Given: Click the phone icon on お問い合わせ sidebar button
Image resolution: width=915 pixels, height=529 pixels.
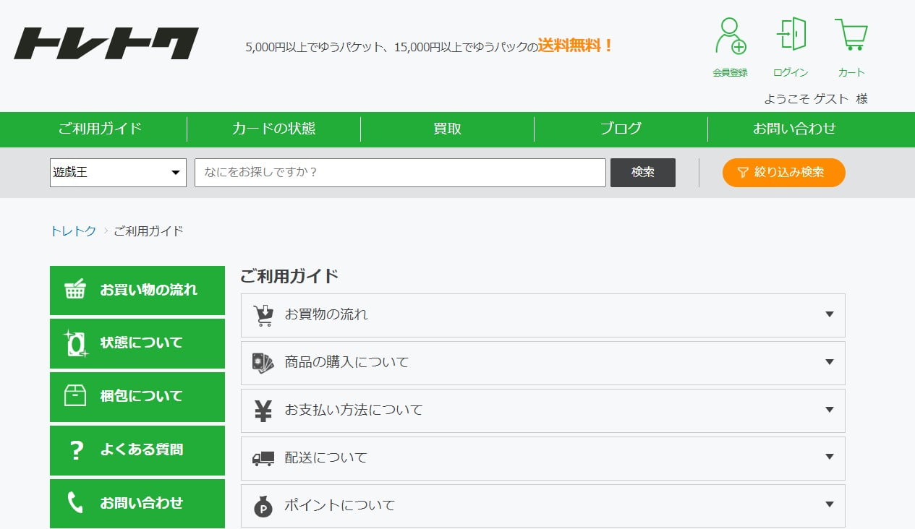Looking at the screenshot, I should tap(75, 504).
